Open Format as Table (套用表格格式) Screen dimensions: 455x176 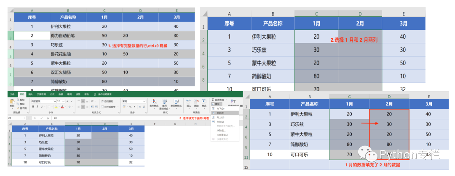pyautogui.click(x=165, y=104)
